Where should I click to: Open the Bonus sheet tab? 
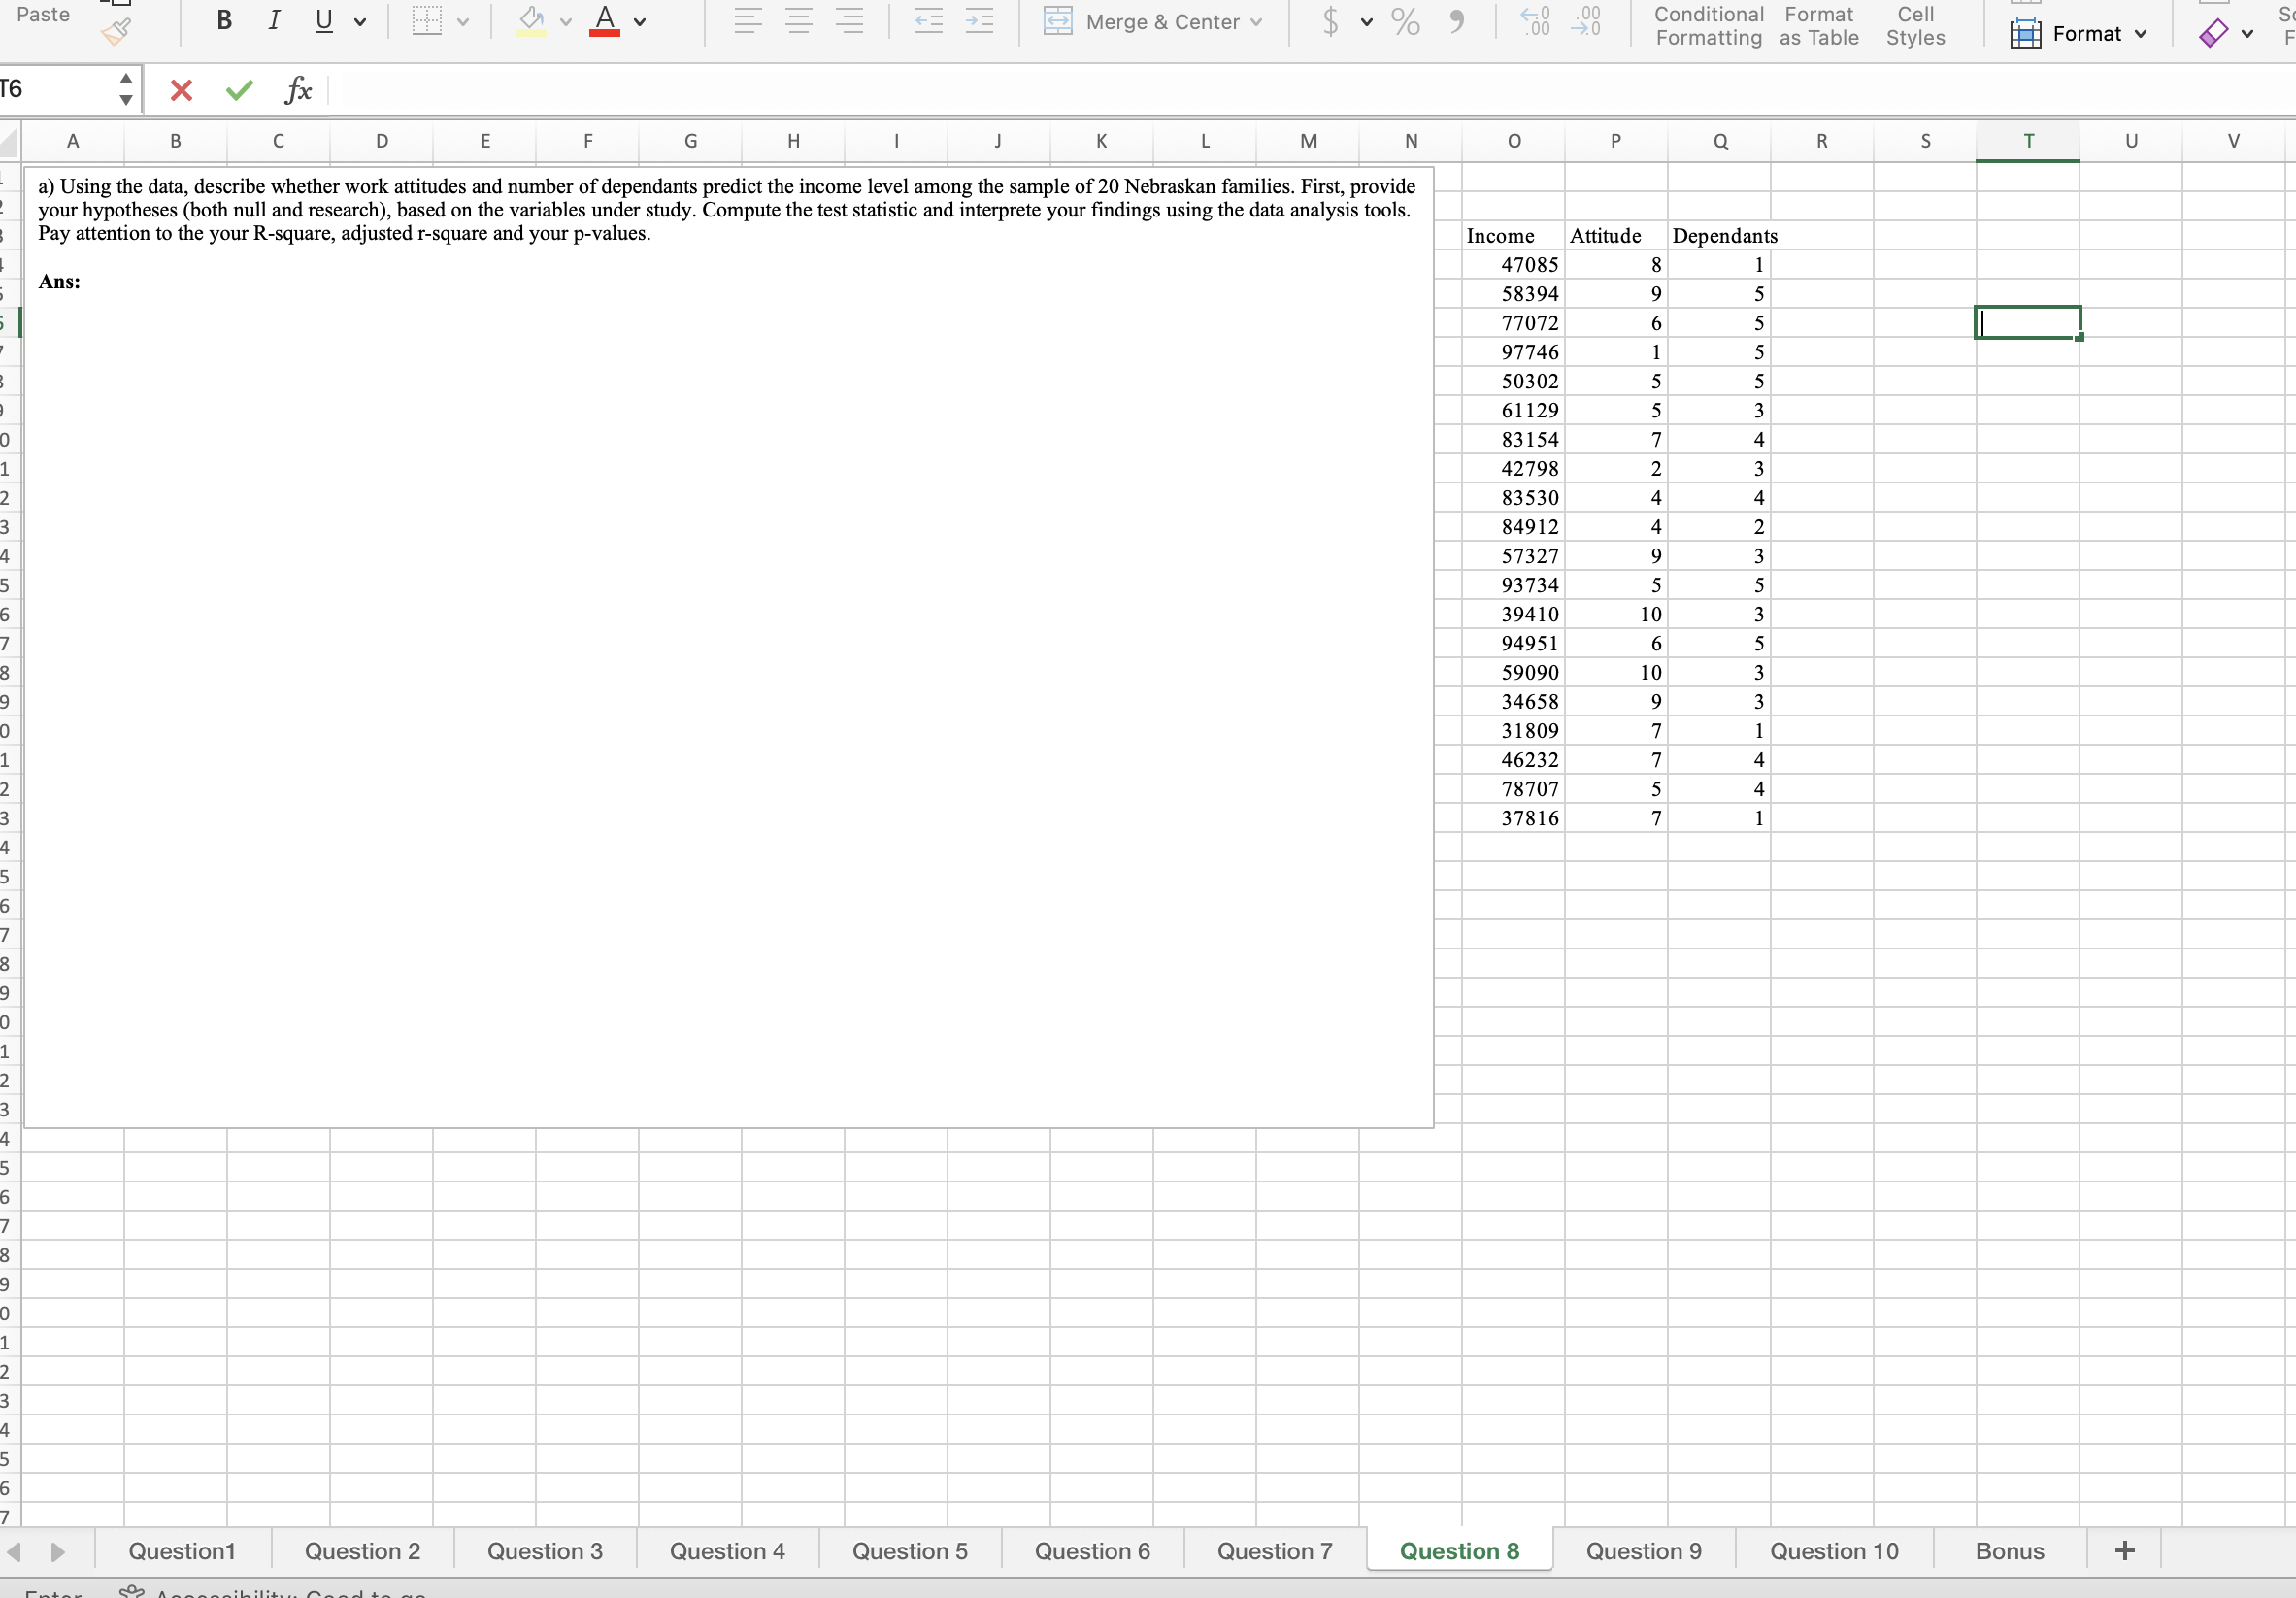click(2009, 1551)
